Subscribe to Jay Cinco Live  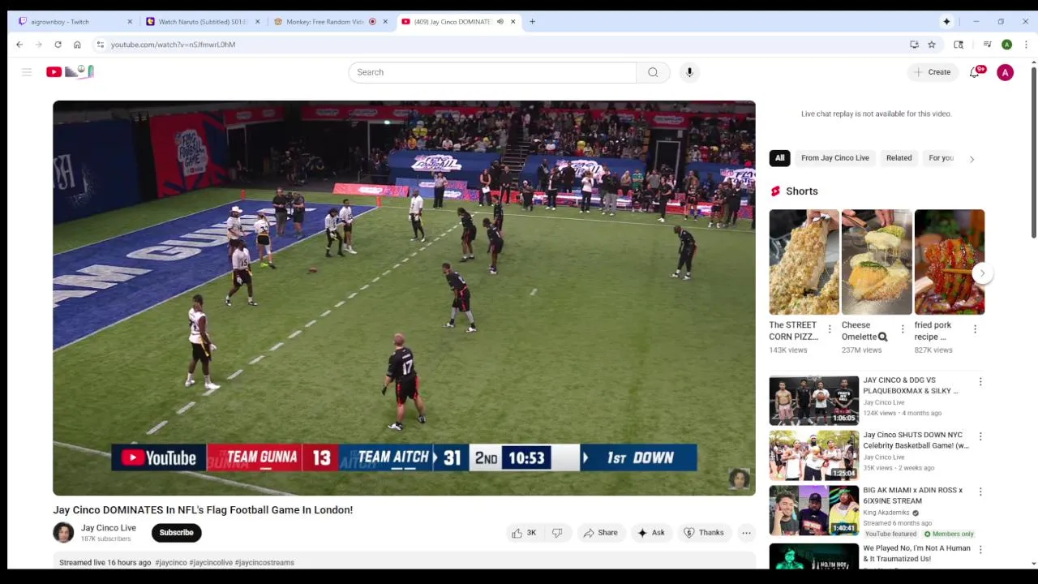176,533
